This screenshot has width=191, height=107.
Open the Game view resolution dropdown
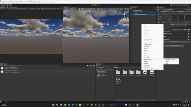tap(22, 9)
